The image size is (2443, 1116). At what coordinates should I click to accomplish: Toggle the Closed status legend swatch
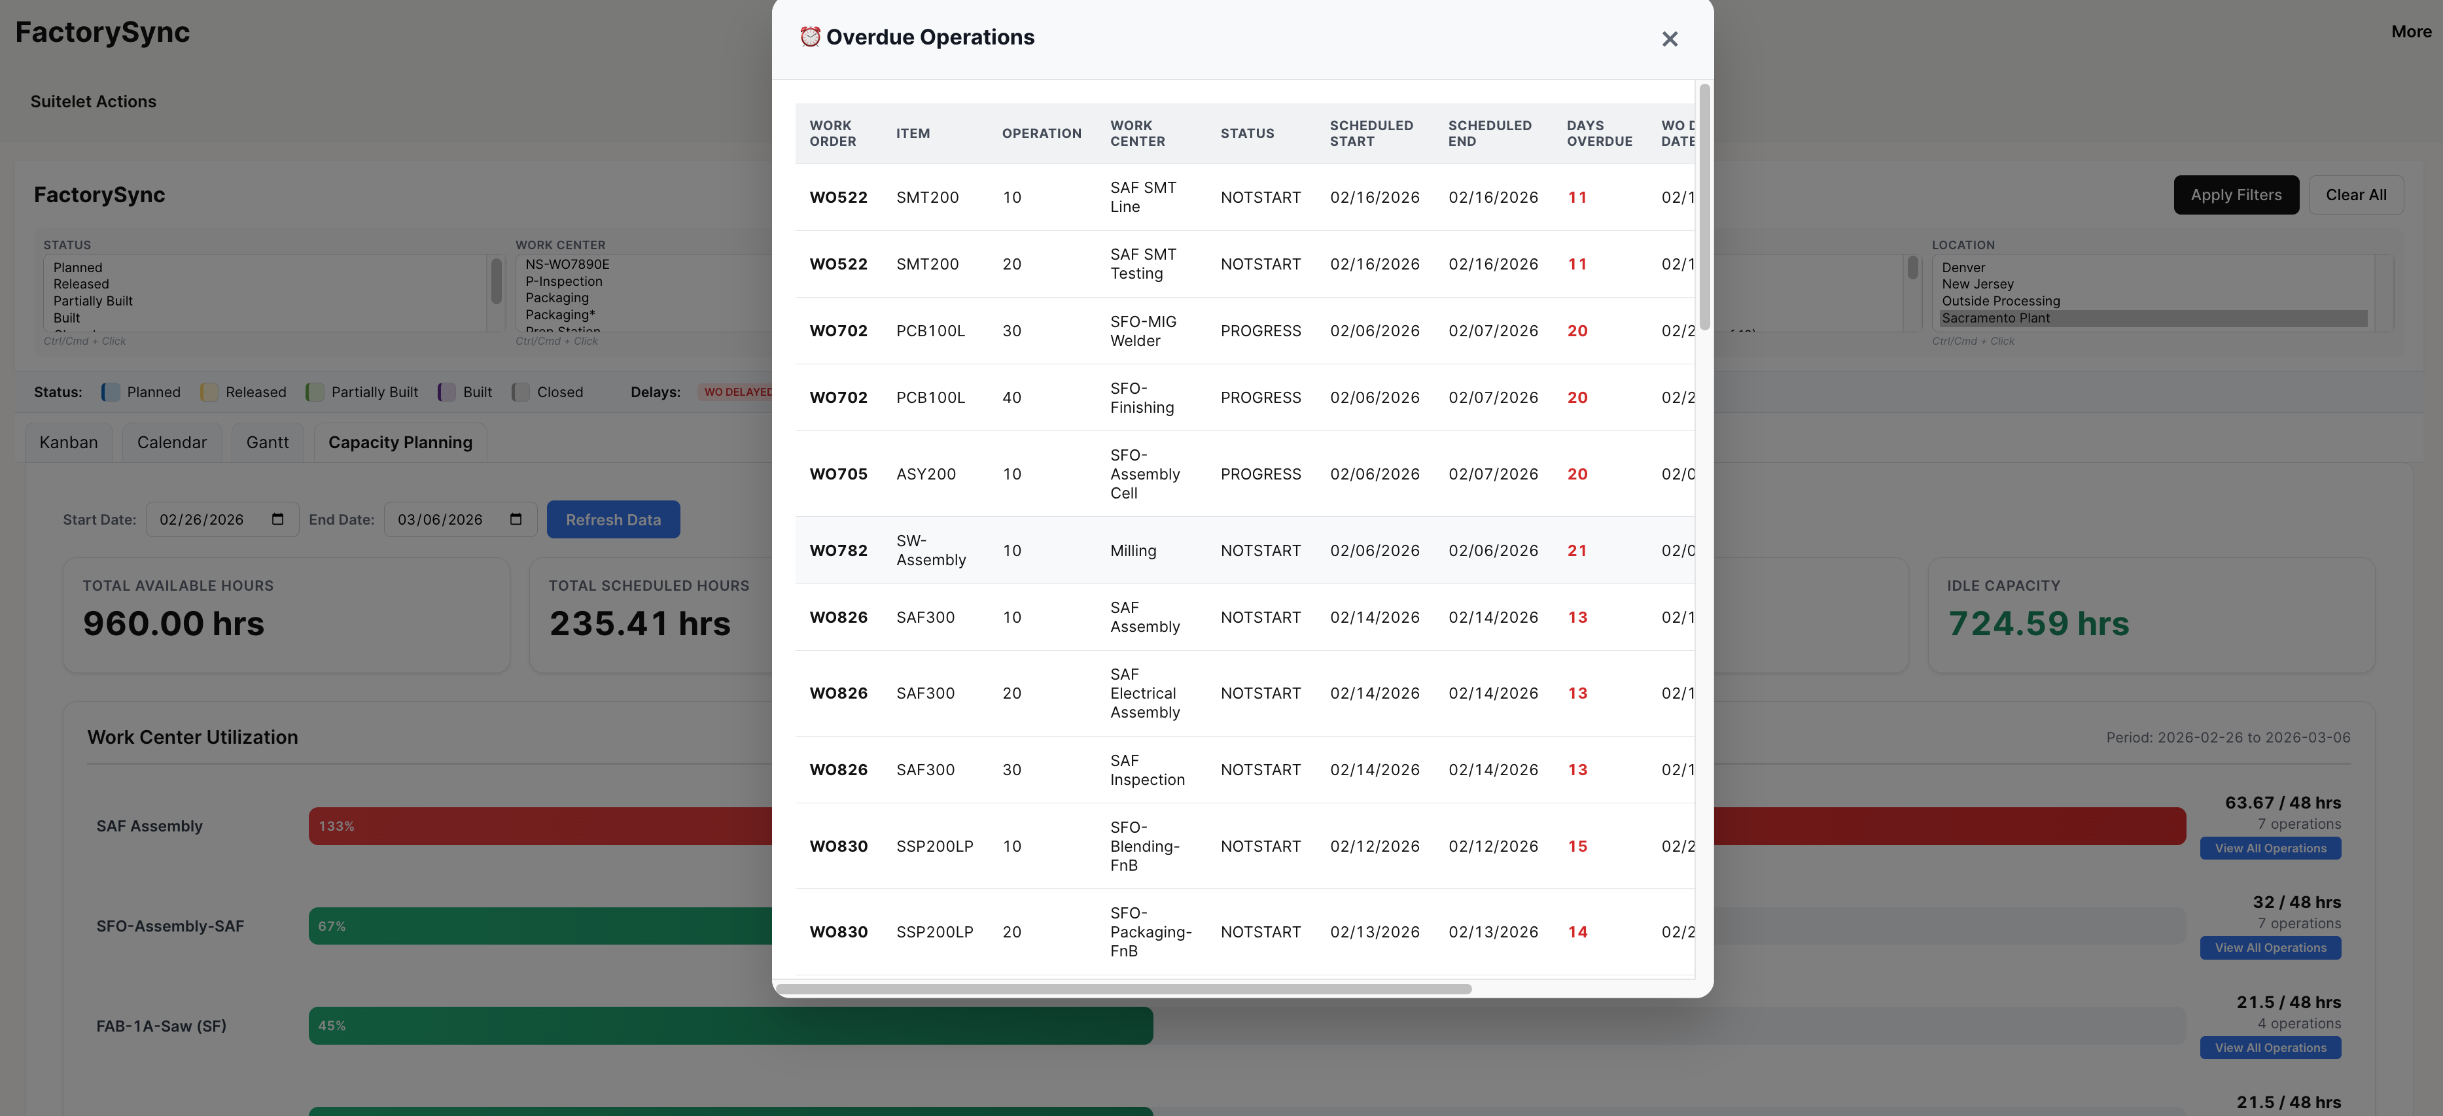click(519, 392)
